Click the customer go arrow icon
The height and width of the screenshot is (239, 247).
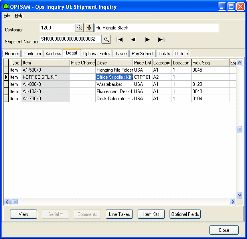click(x=89, y=28)
